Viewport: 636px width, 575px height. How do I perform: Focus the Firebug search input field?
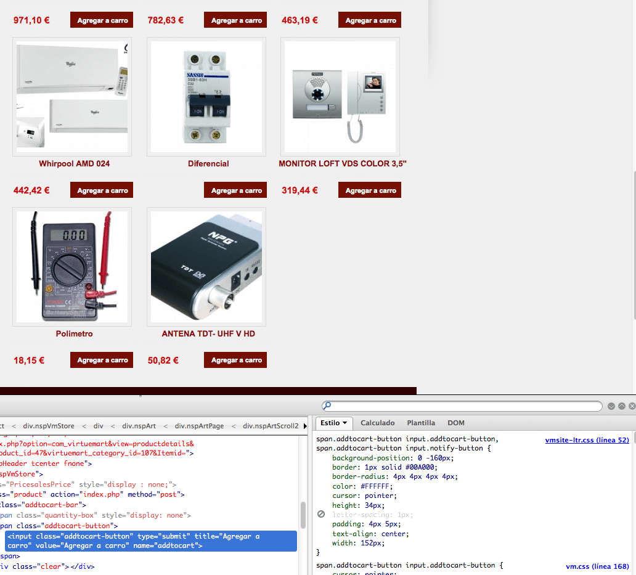pos(462,406)
